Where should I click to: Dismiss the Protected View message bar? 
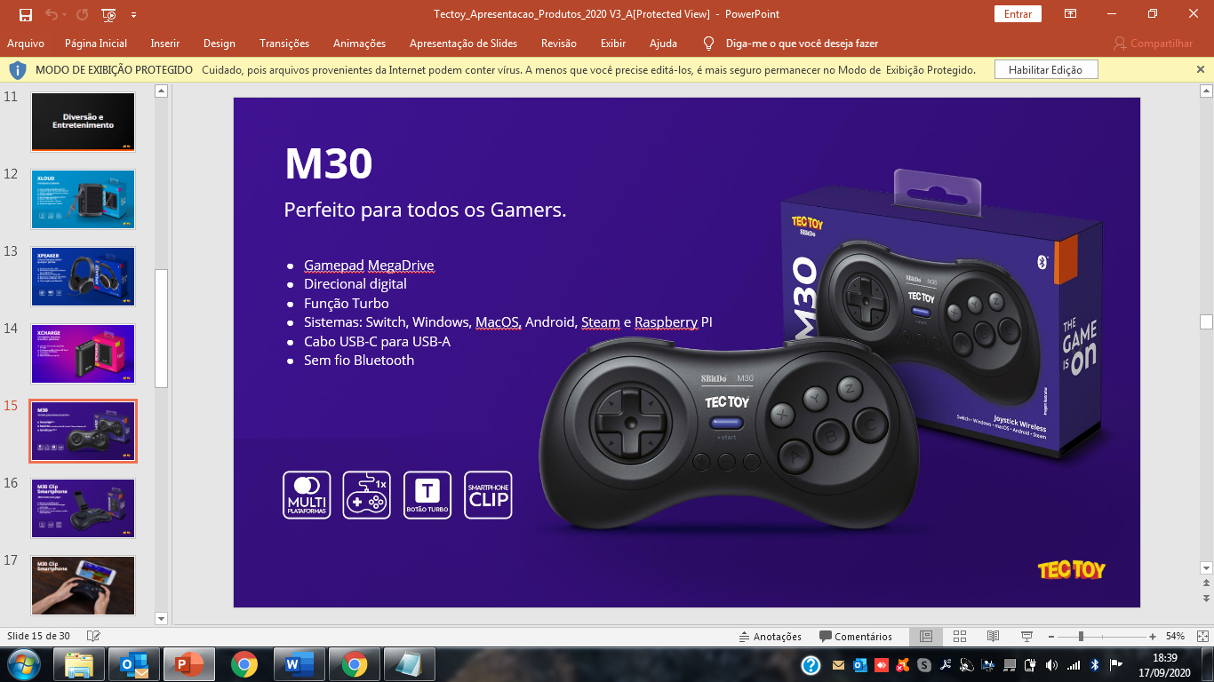tap(1201, 69)
